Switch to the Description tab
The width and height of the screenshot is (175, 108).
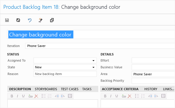tap(20, 89)
